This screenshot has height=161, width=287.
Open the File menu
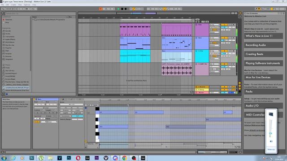click(2, 5)
